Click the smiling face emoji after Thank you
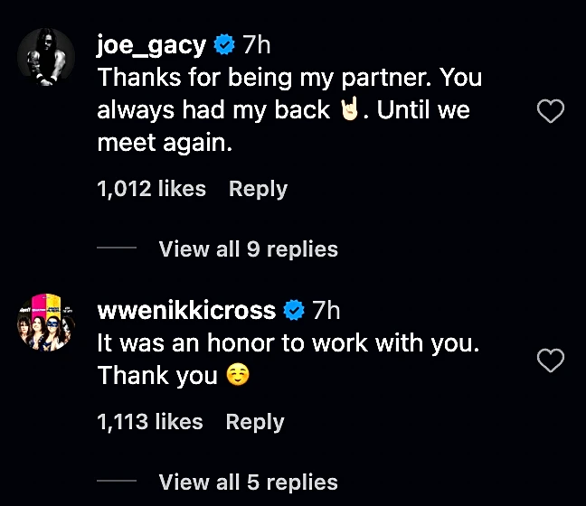The image size is (586, 506). (237, 375)
